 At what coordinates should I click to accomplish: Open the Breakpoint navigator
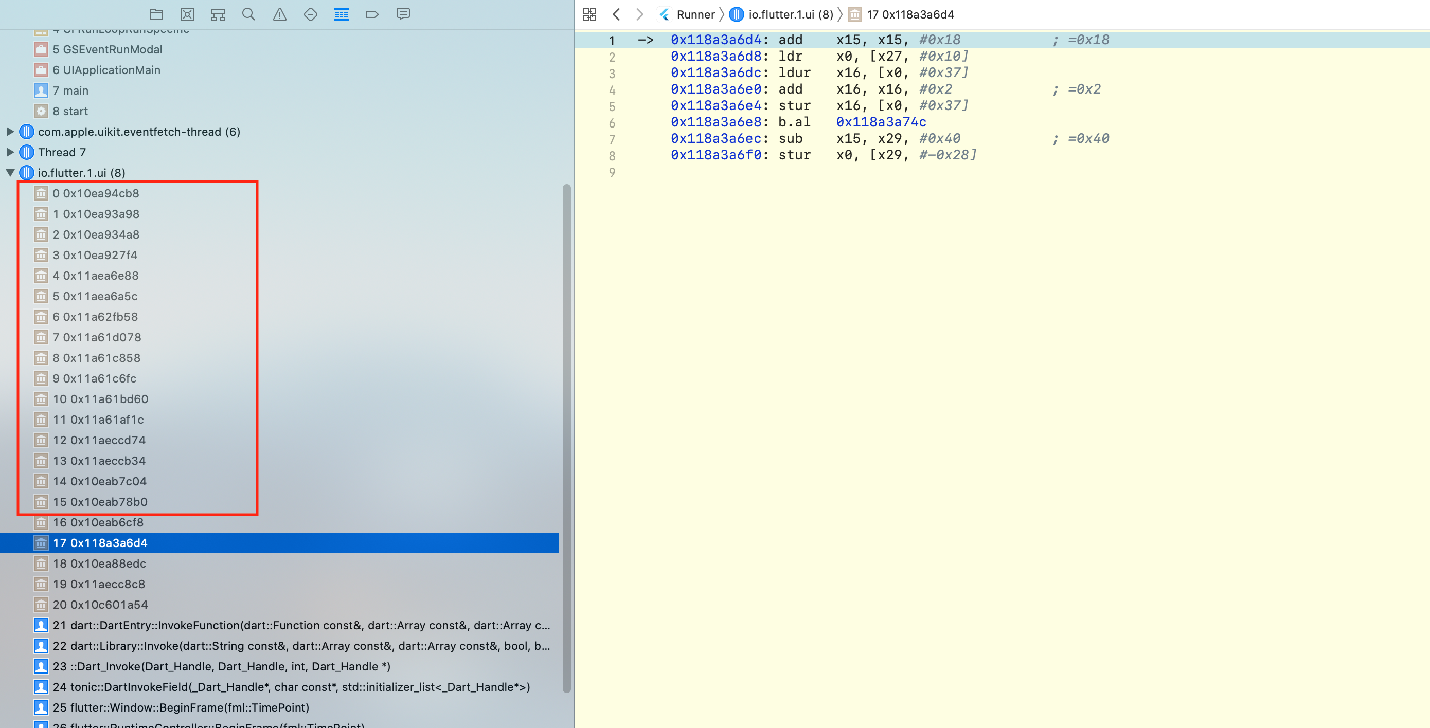[x=372, y=14]
